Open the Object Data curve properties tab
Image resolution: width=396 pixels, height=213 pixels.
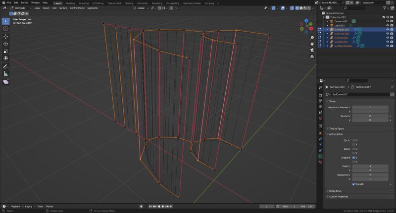[320, 156]
